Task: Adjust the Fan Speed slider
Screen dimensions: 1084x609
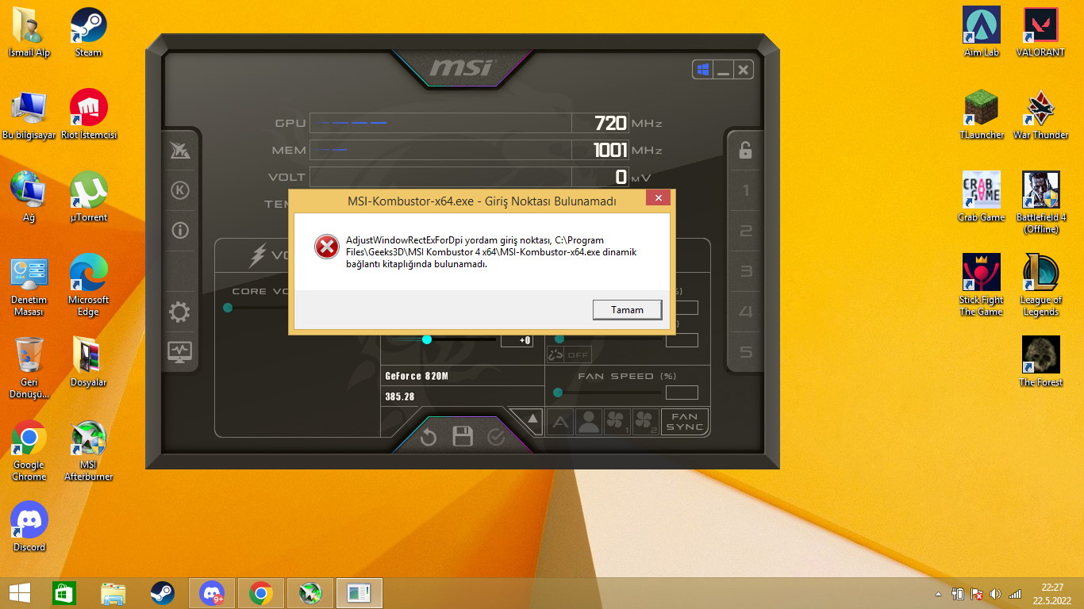Action: tap(607, 393)
